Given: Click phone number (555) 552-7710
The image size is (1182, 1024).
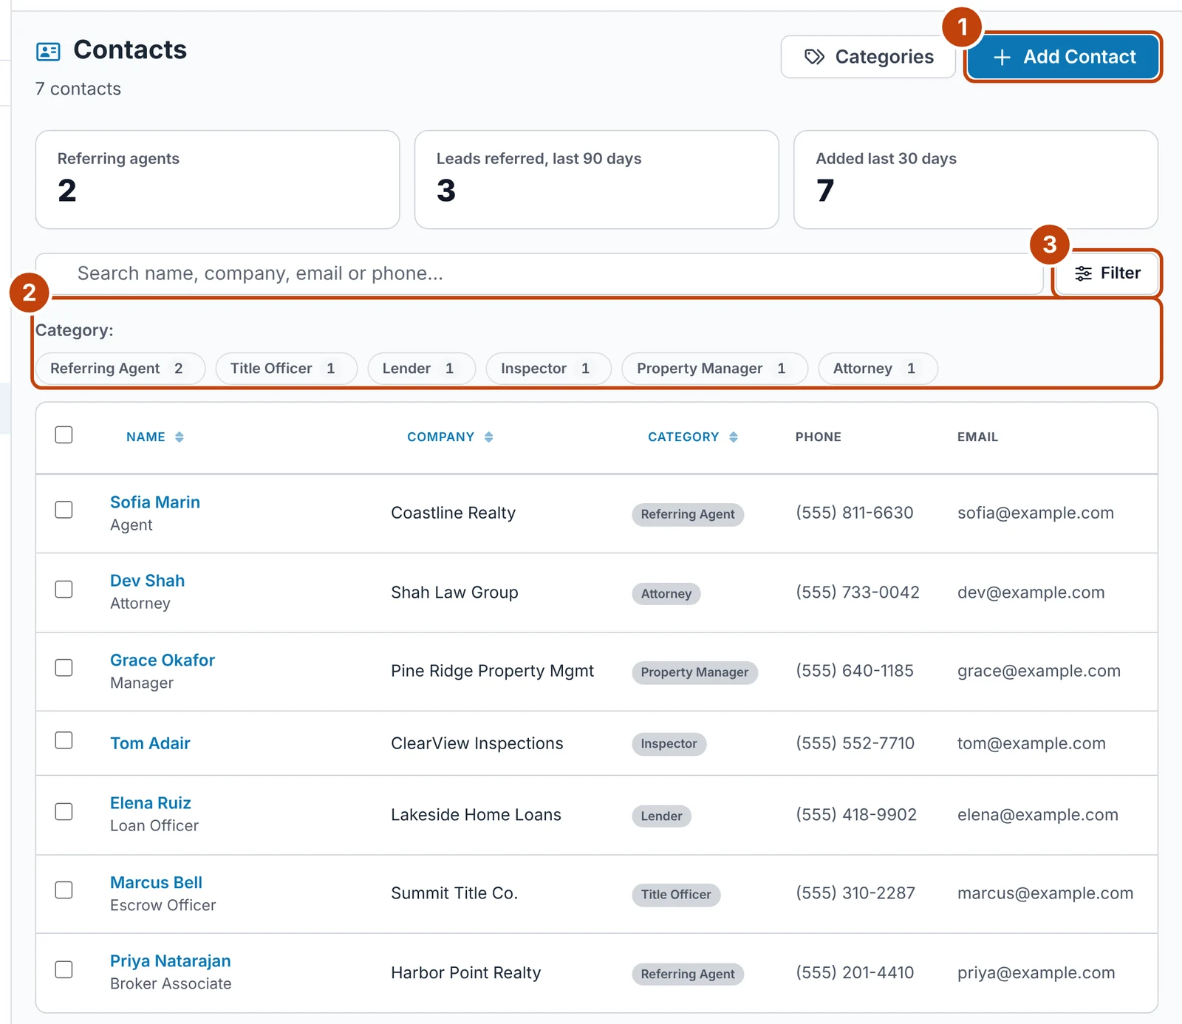Looking at the screenshot, I should pyautogui.click(x=855, y=743).
